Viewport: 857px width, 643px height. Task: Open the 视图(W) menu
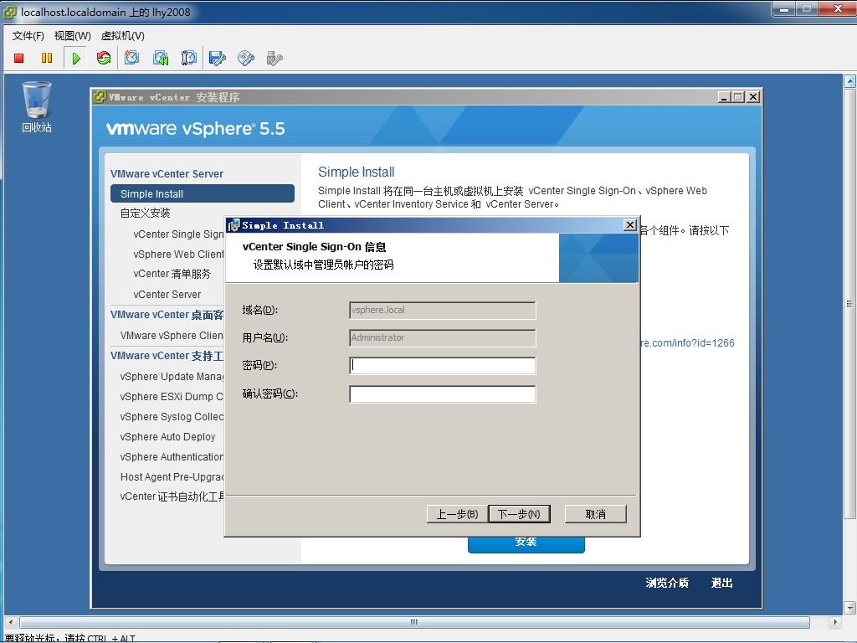pos(72,35)
